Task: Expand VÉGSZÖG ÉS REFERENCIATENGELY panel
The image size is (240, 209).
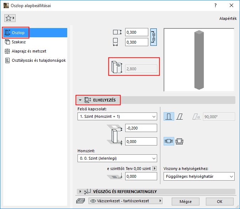Action: (80, 191)
